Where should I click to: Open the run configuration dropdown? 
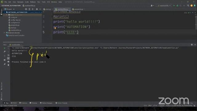pos(164,6)
